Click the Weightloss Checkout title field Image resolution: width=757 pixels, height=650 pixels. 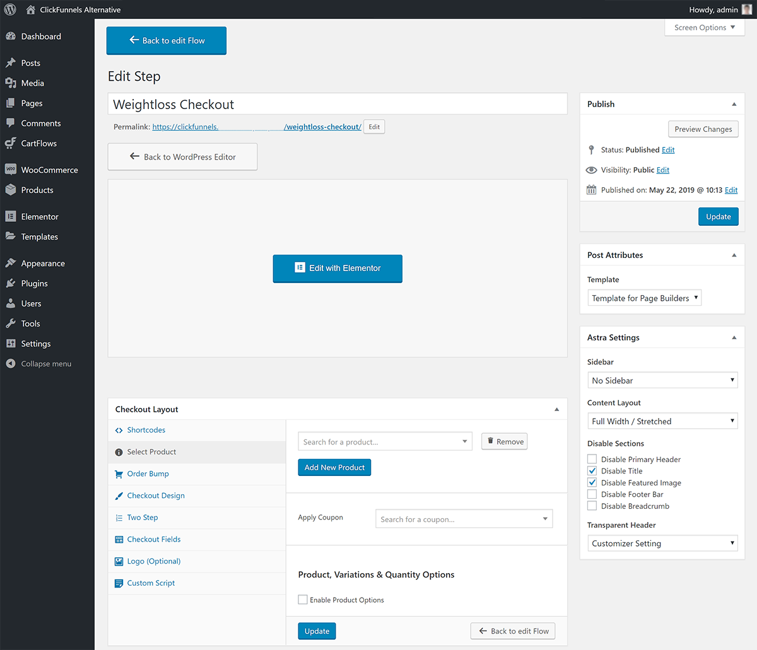[337, 104]
